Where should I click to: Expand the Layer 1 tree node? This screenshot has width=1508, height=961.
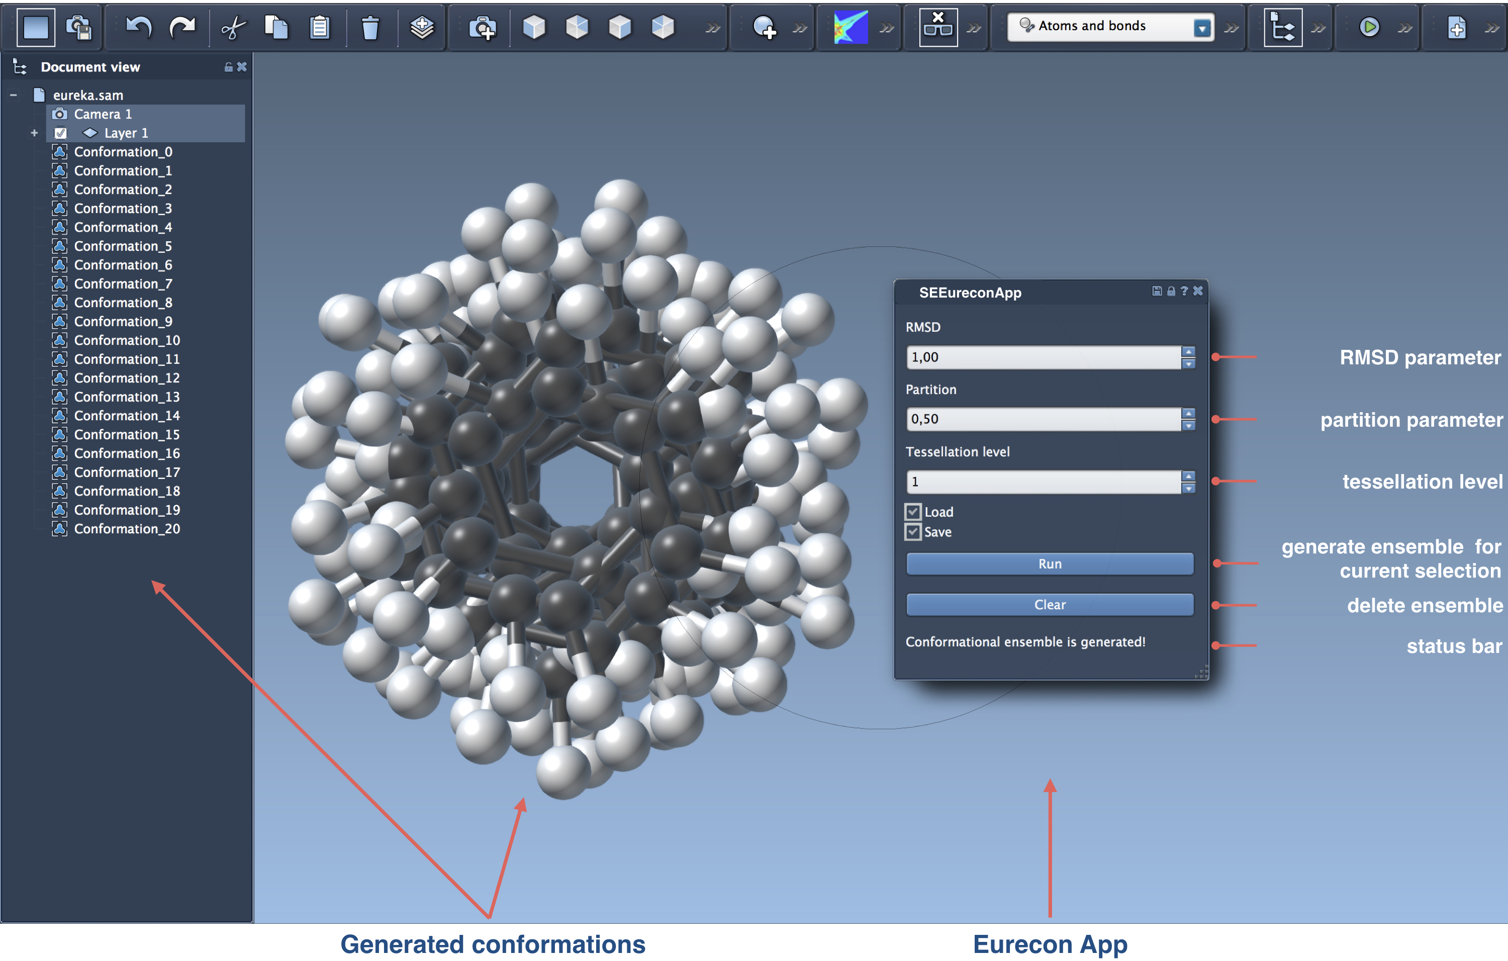pyautogui.click(x=35, y=133)
